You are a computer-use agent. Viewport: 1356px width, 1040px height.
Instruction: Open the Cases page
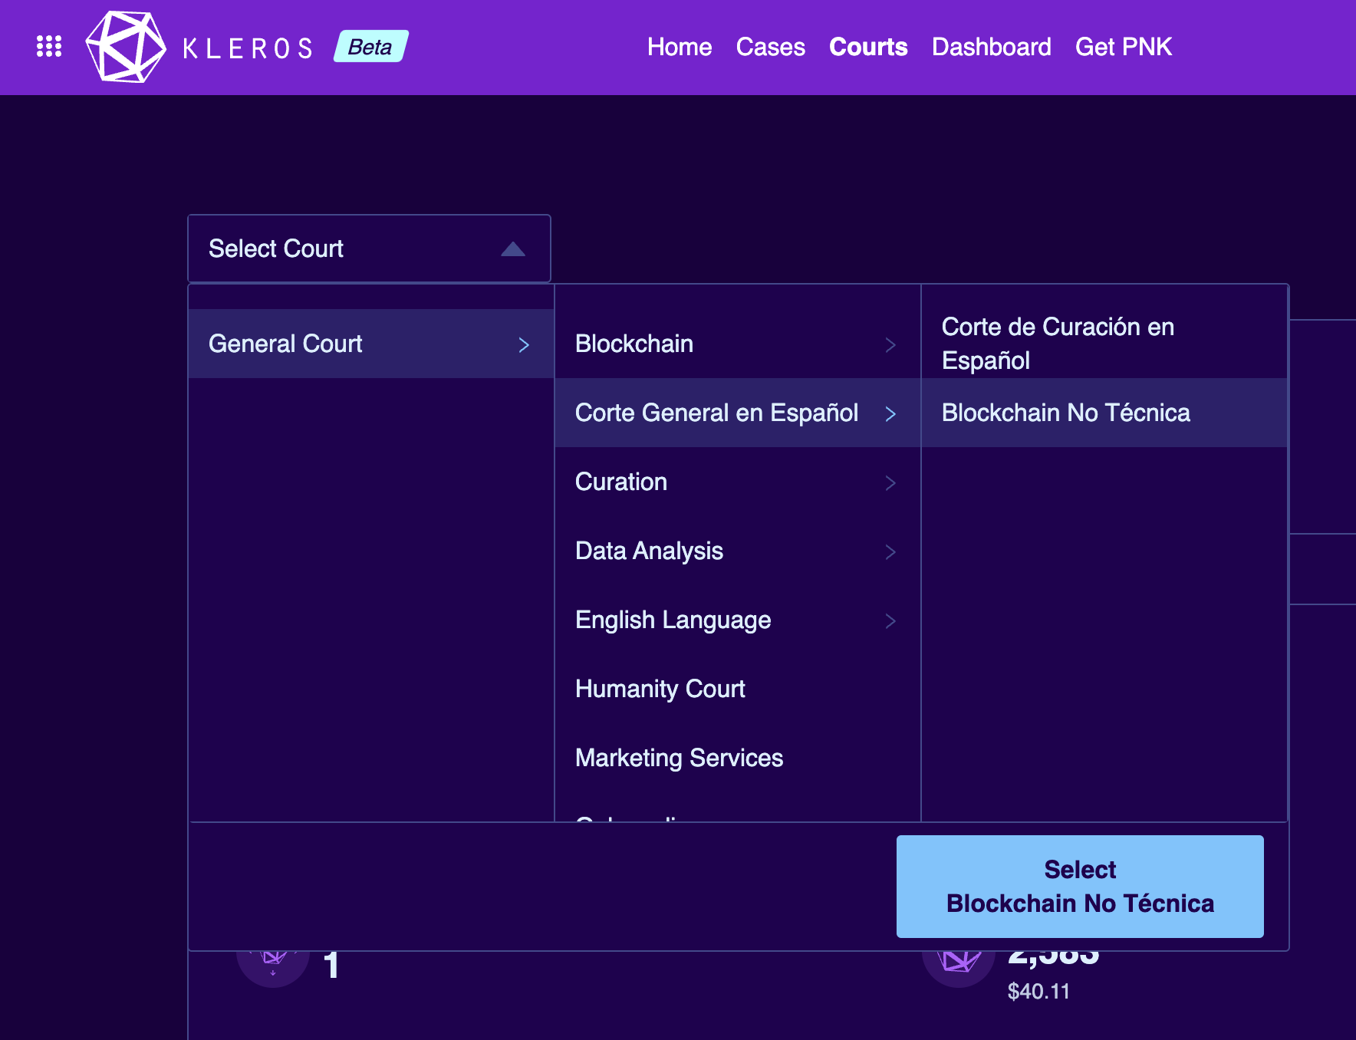click(x=770, y=47)
